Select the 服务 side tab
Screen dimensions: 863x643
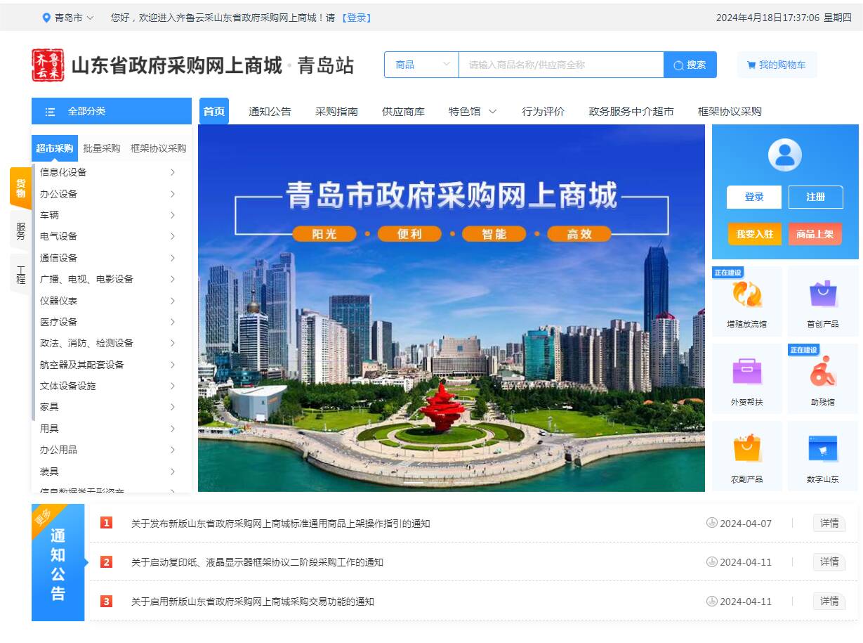pos(20,230)
